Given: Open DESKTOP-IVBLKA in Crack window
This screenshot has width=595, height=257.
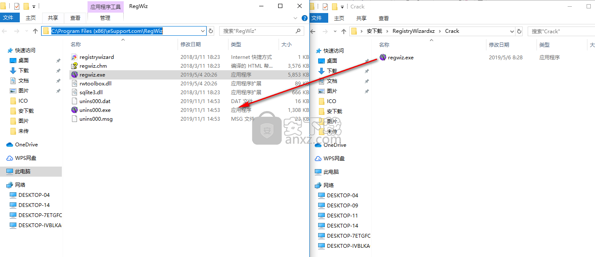Looking at the screenshot, I should click(348, 246).
